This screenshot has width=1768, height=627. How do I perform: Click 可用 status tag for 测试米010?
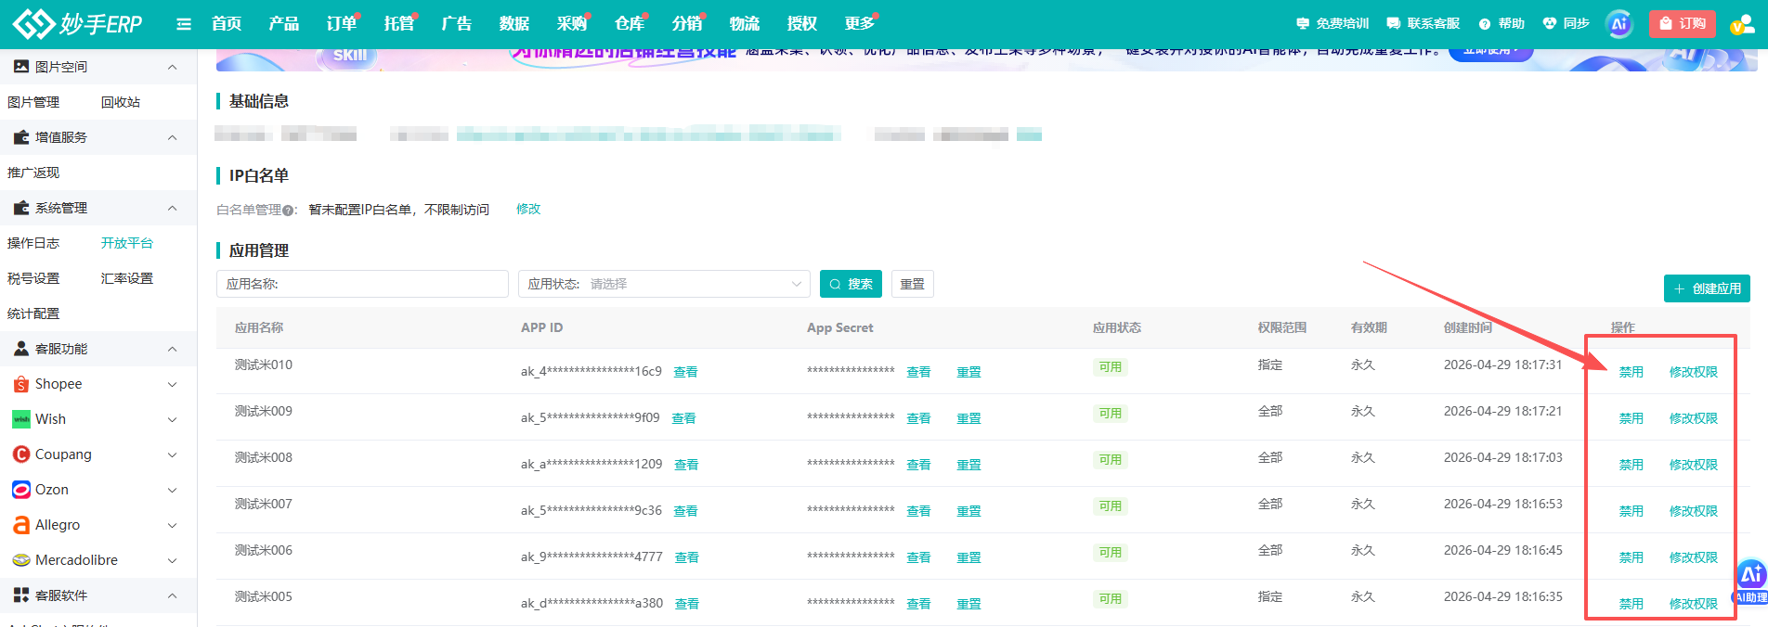[x=1110, y=367]
